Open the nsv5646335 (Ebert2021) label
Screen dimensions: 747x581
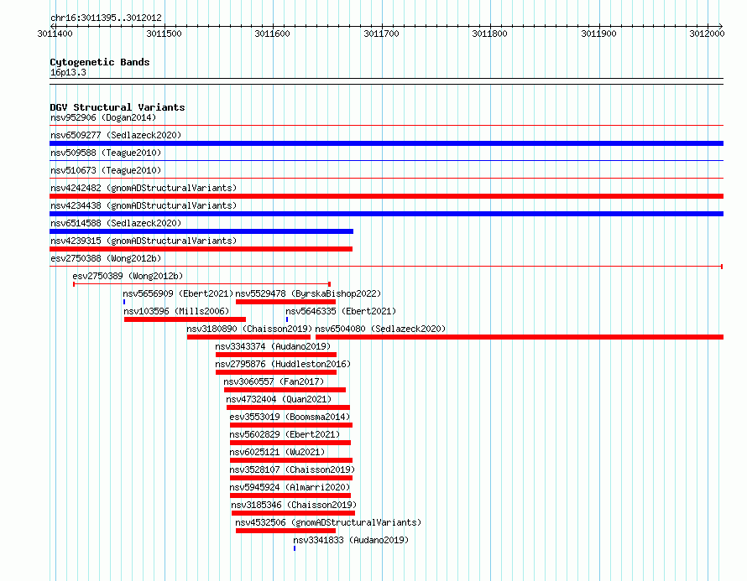click(x=341, y=311)
